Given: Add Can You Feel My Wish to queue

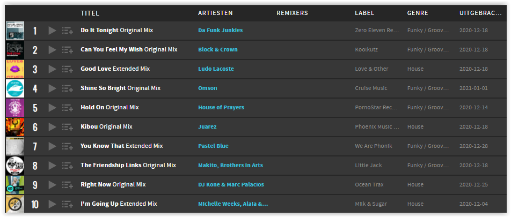Looking at the screenshot, I should (68, 50).
